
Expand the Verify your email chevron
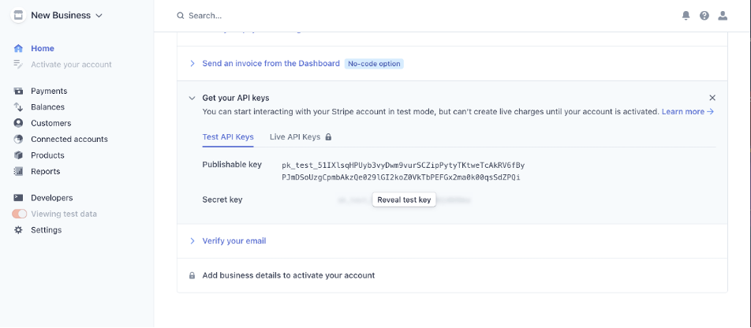(x=192, y=240)
